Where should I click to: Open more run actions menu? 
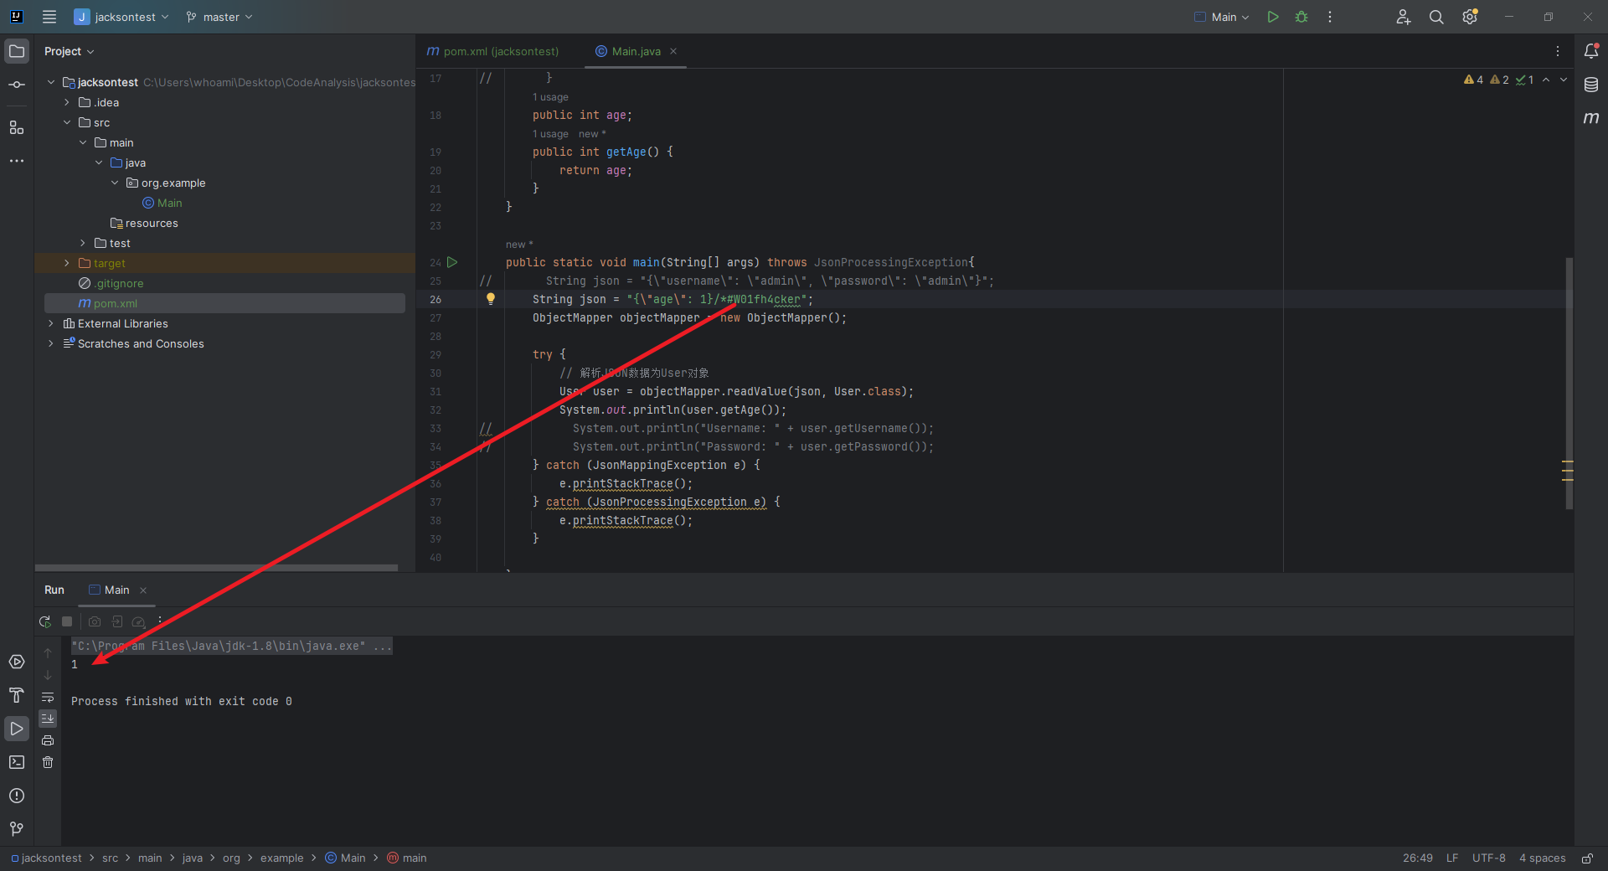coord(1330,17)
